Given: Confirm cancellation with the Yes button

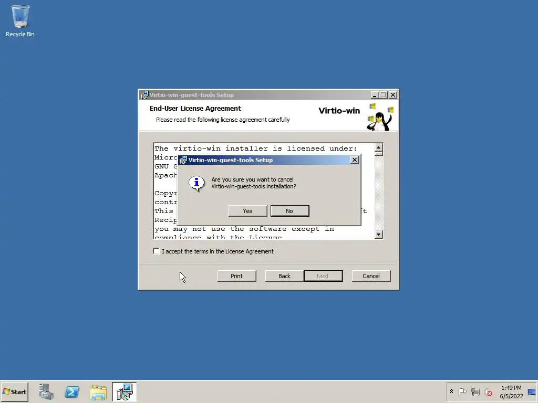Looking at the screenshot, I should click(x=247, y=211).
